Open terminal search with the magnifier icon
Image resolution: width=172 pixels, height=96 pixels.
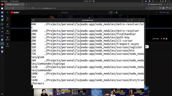click(128, 20)
